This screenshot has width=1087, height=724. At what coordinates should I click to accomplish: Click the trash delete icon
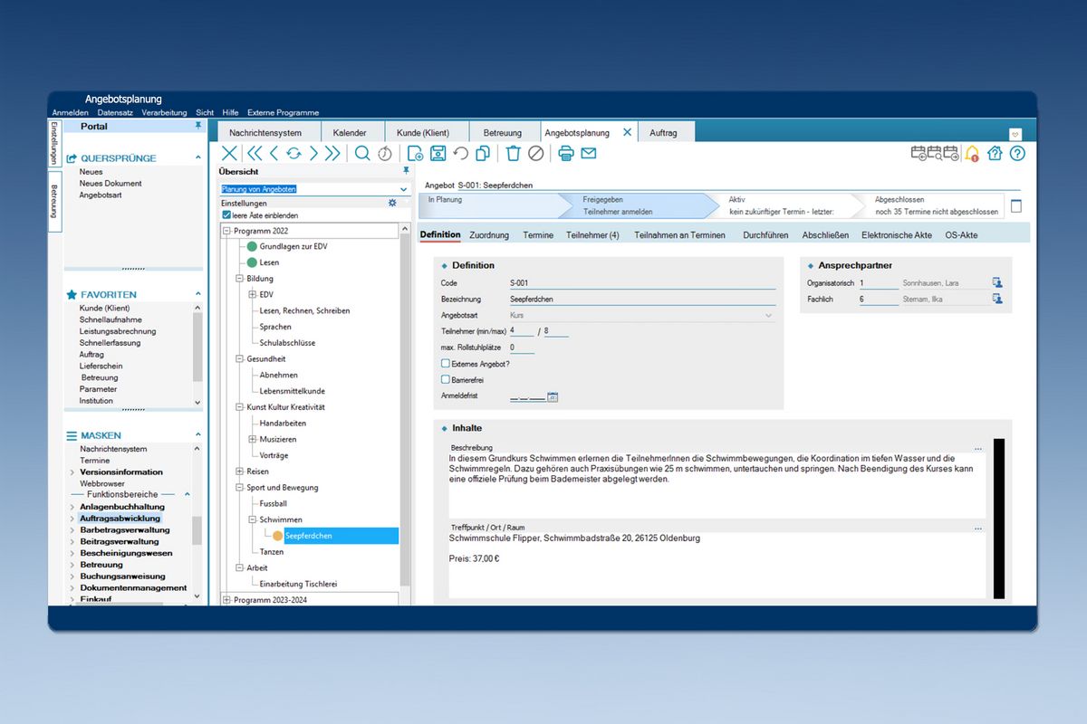(514, 153)
